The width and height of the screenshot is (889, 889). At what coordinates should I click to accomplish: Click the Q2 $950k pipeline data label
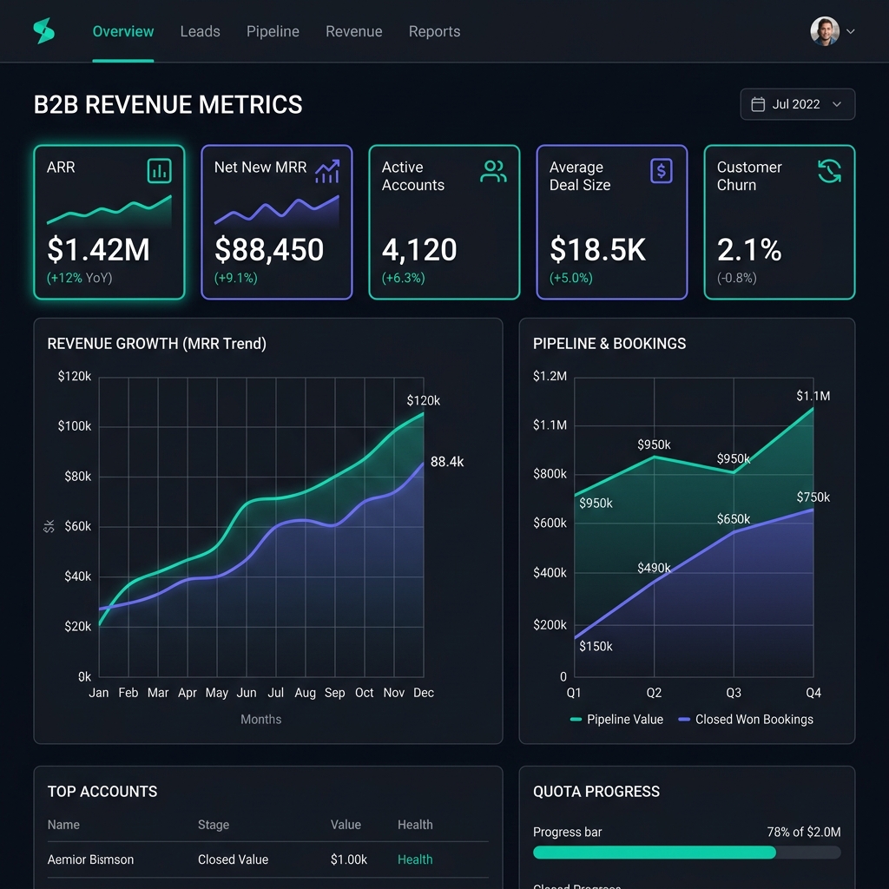654,444
